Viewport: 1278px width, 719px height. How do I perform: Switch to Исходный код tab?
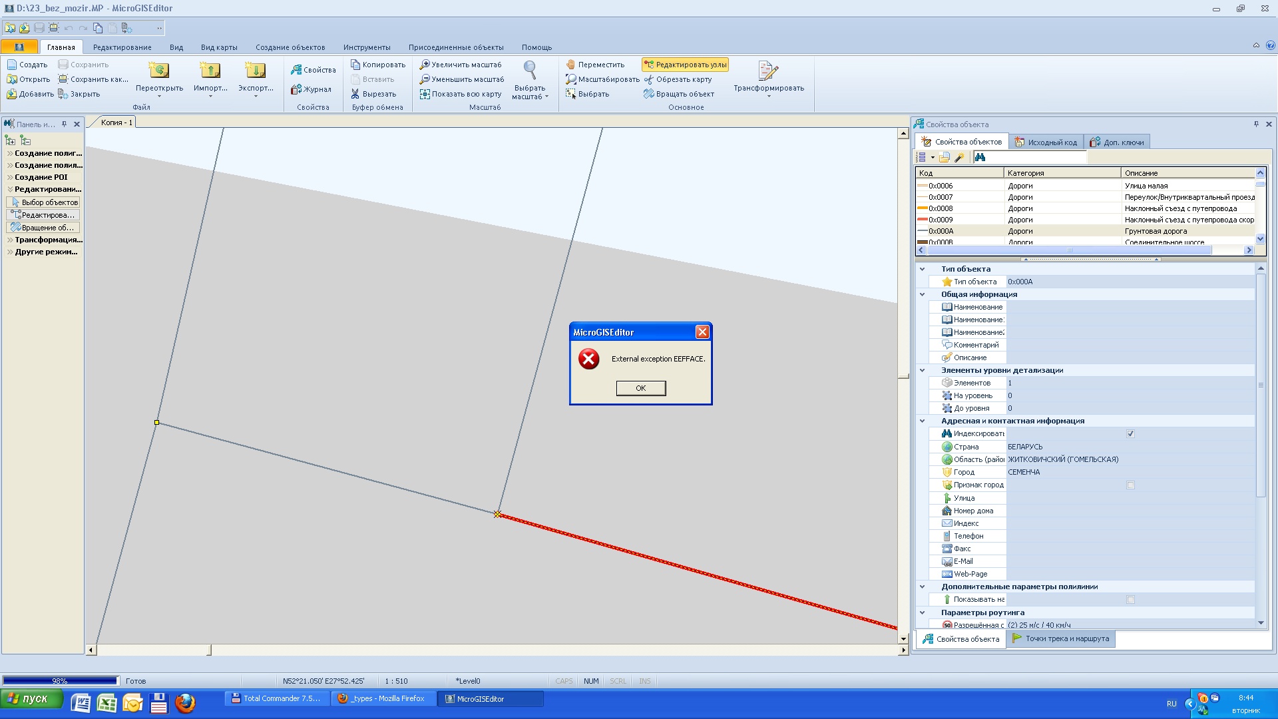[x=1046, y=142]
